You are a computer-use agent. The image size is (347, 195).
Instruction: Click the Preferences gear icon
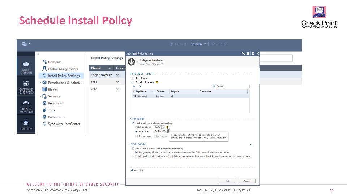click(x=44, y=117)
